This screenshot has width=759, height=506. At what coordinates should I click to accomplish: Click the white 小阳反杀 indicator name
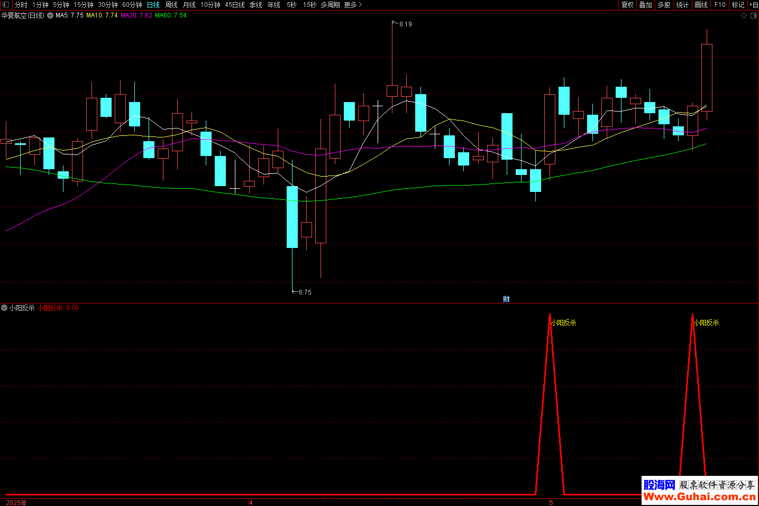[22, 308]
